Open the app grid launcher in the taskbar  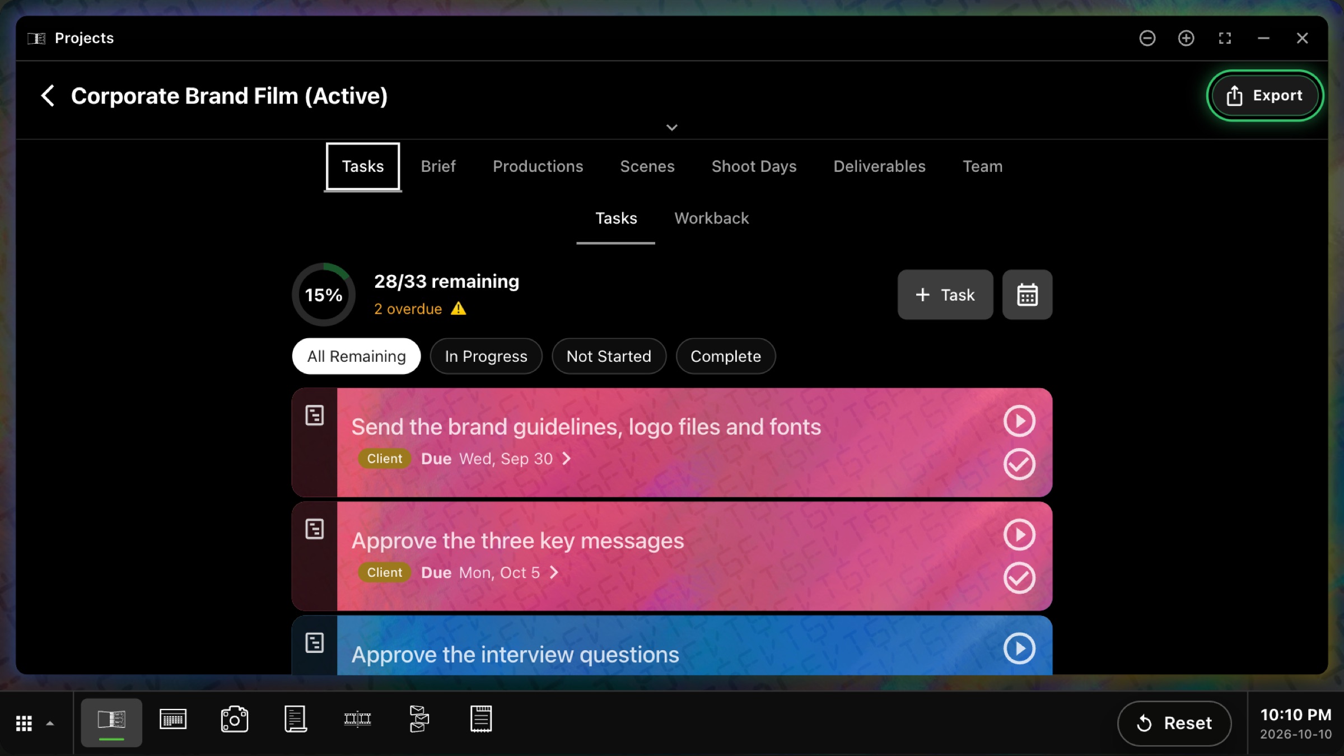(24, 723)
